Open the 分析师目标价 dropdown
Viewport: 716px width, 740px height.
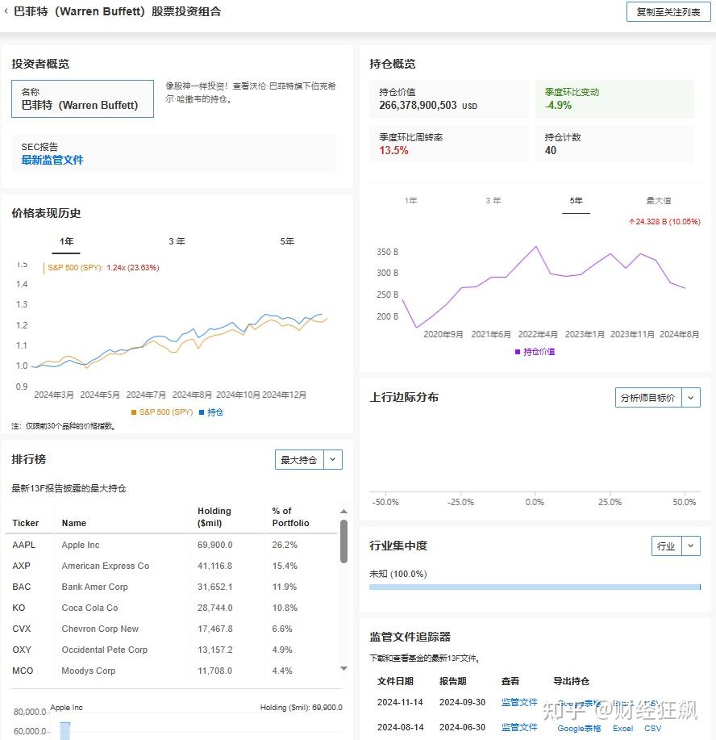pyautogui.click(x=648, y=397)
